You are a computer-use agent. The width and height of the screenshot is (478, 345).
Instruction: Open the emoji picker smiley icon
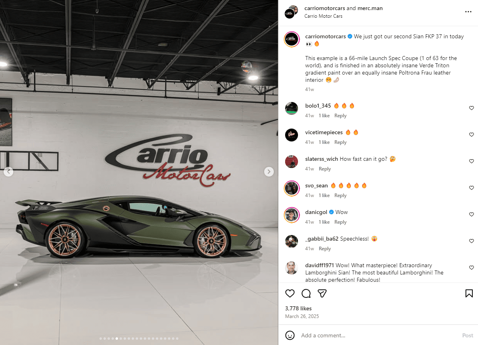(290, 335)
